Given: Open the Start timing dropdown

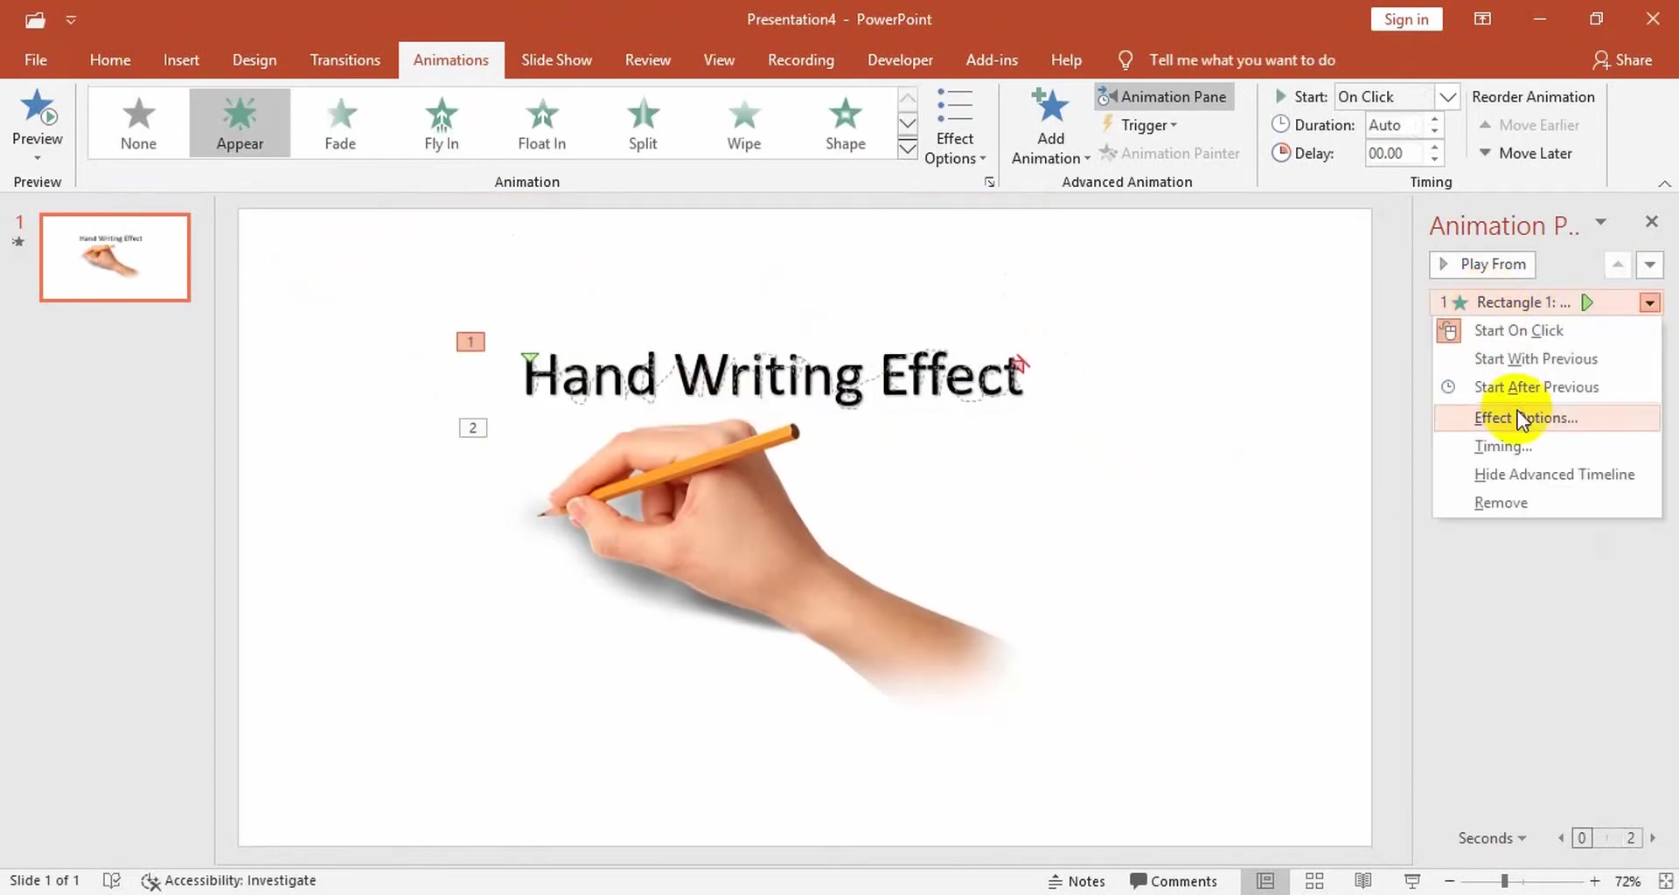Looking at the screenshot, I should tap(1449, 96).
